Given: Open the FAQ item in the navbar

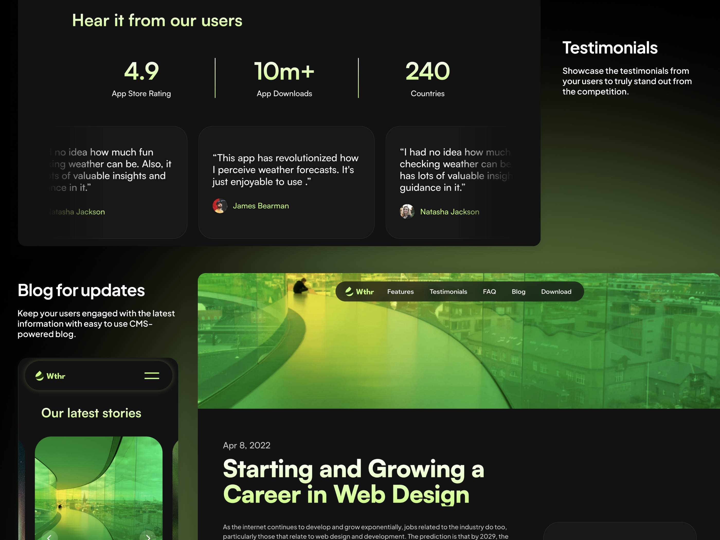Looking at the screenshot, I should (490, 292).
